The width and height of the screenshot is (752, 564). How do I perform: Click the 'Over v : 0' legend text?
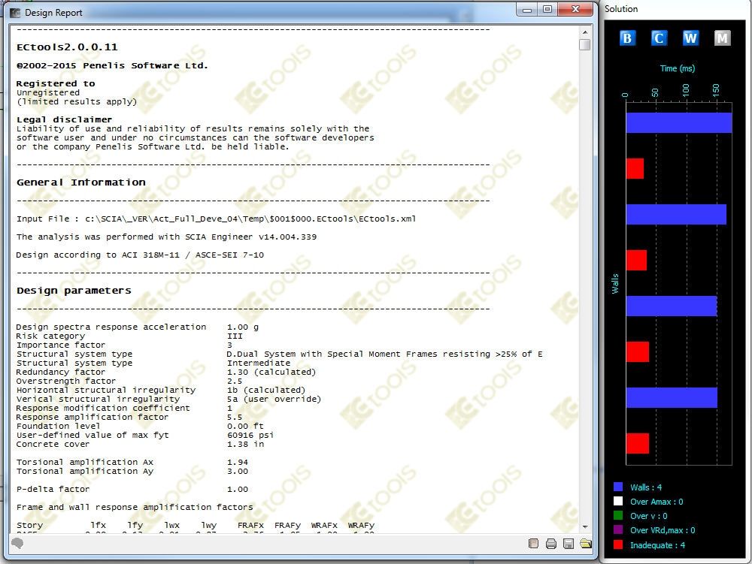coord(649,516)
